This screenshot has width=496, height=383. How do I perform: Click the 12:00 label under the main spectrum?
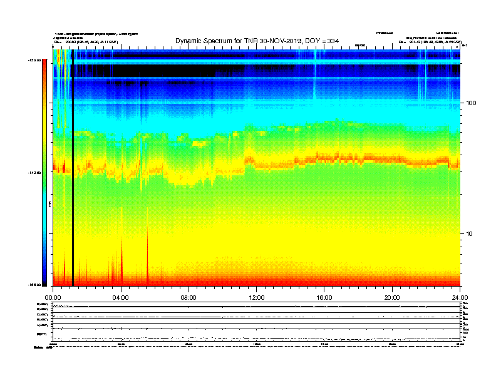257,298
